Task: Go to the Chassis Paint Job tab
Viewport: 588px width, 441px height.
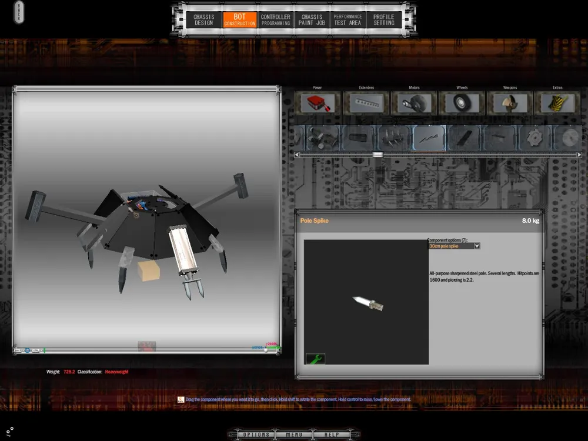Action: [x=312, y=20]
